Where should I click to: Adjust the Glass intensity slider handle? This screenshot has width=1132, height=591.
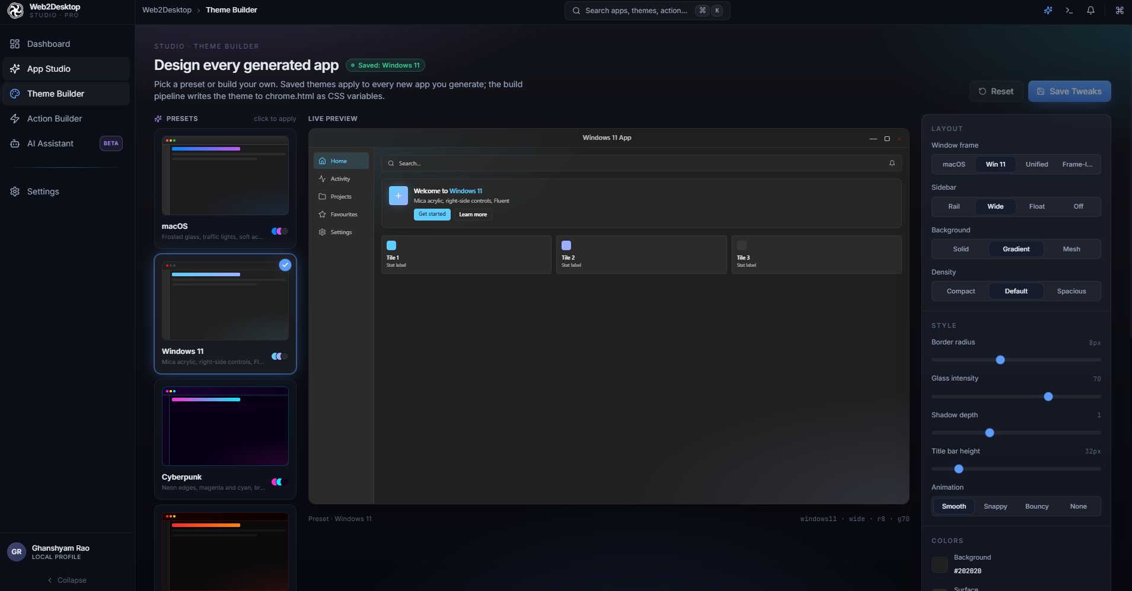point(1048,397)
